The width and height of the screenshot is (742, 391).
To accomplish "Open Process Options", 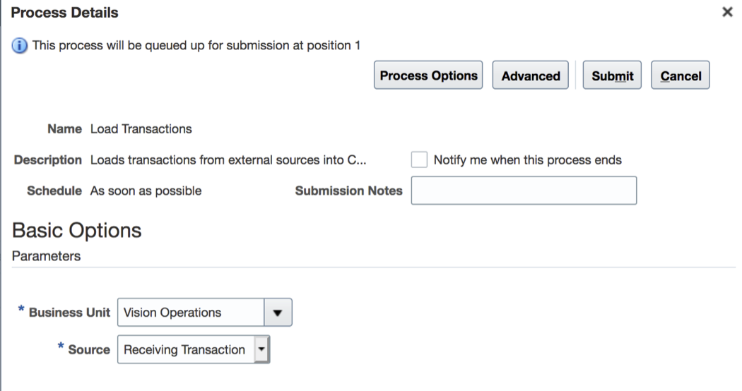I will (428, 76).
